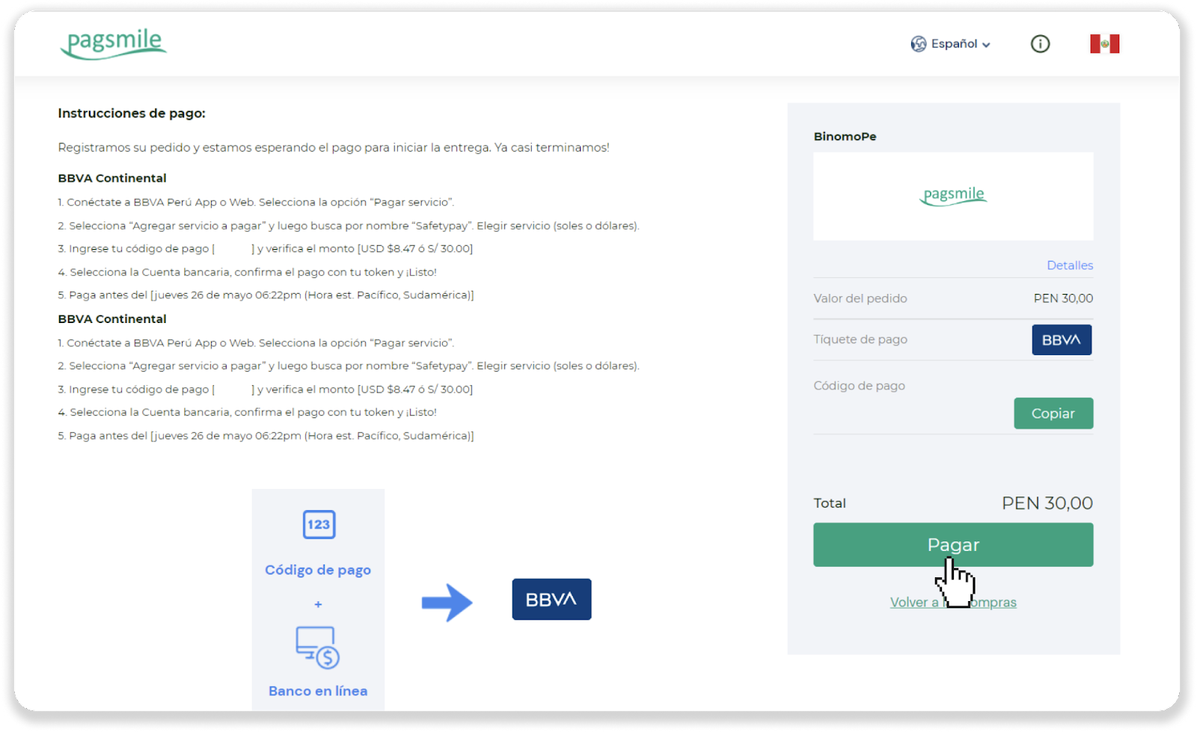
Task: Click the large BBVA logo below instructions
Action: tap(551, 600)
